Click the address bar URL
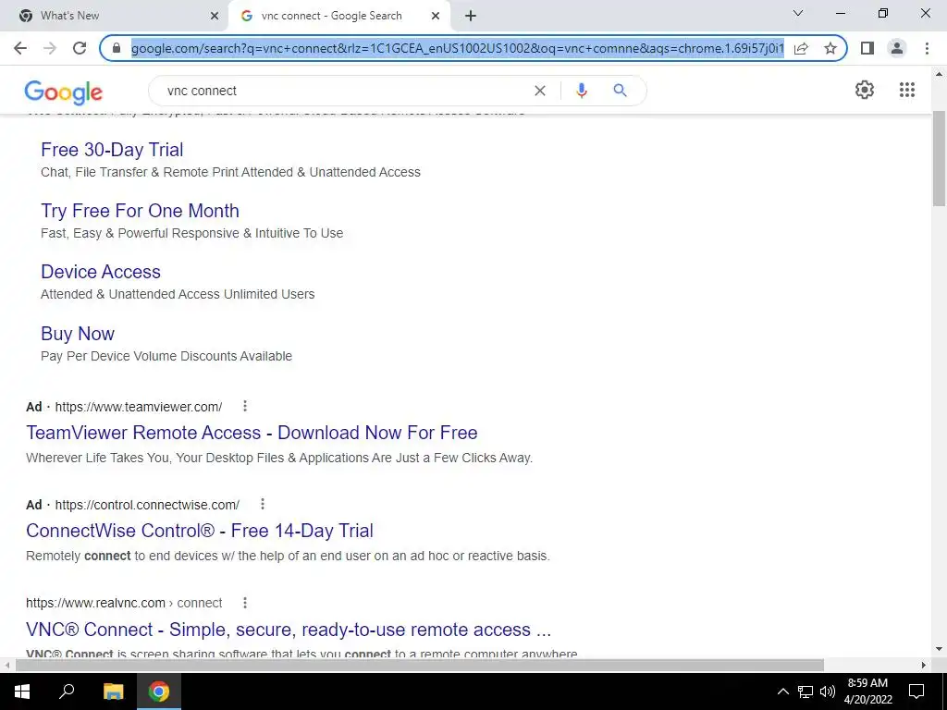 (x=457, y=48)
